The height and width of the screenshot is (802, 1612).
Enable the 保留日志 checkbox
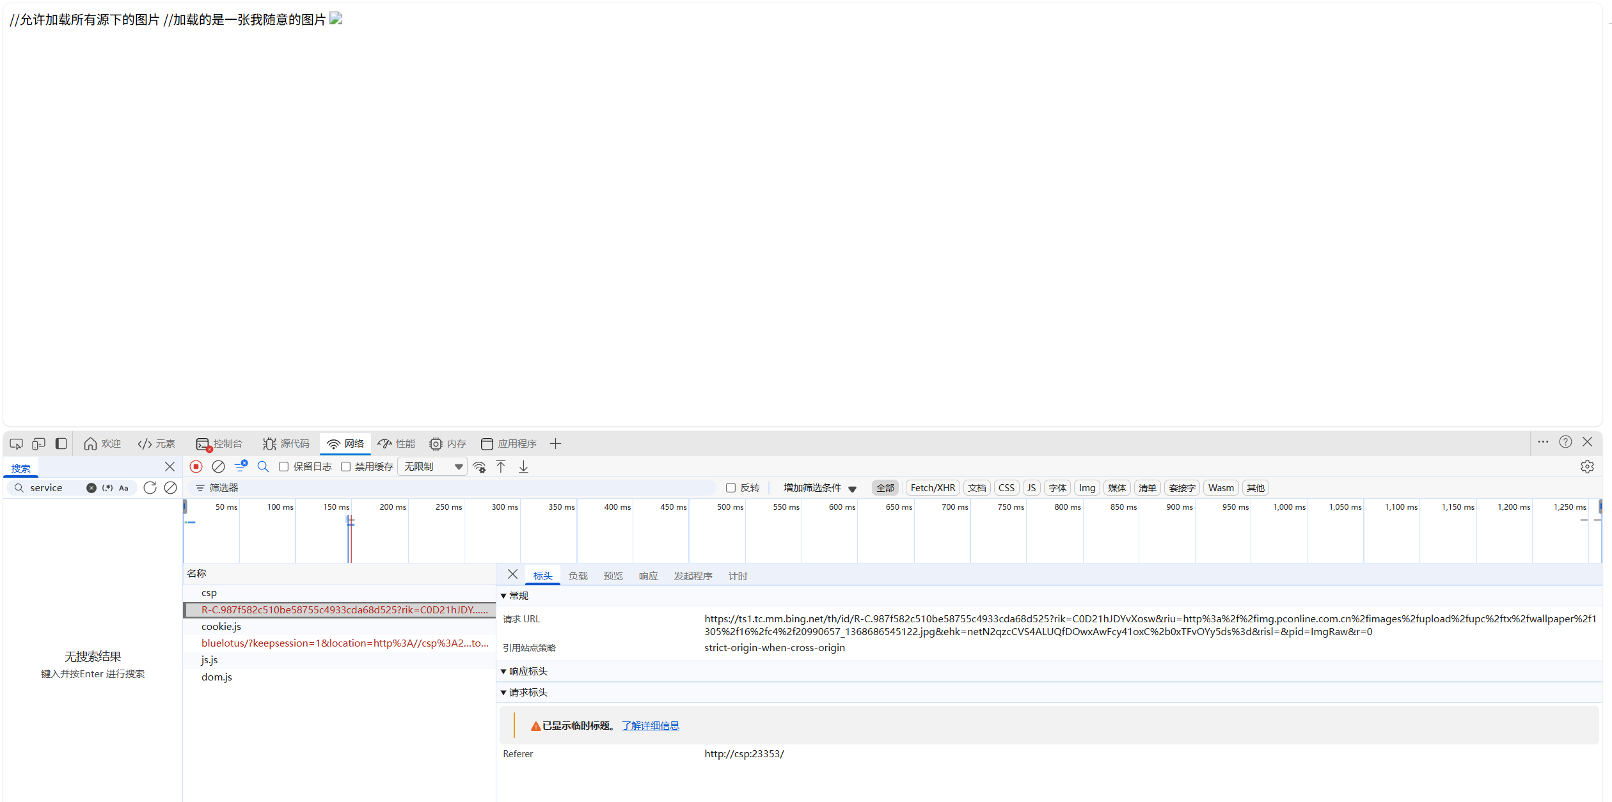(283, 467)
